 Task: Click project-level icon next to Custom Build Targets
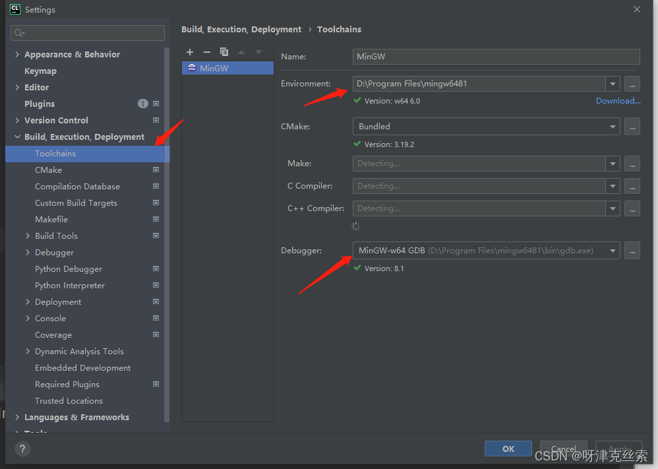point(156,203)
